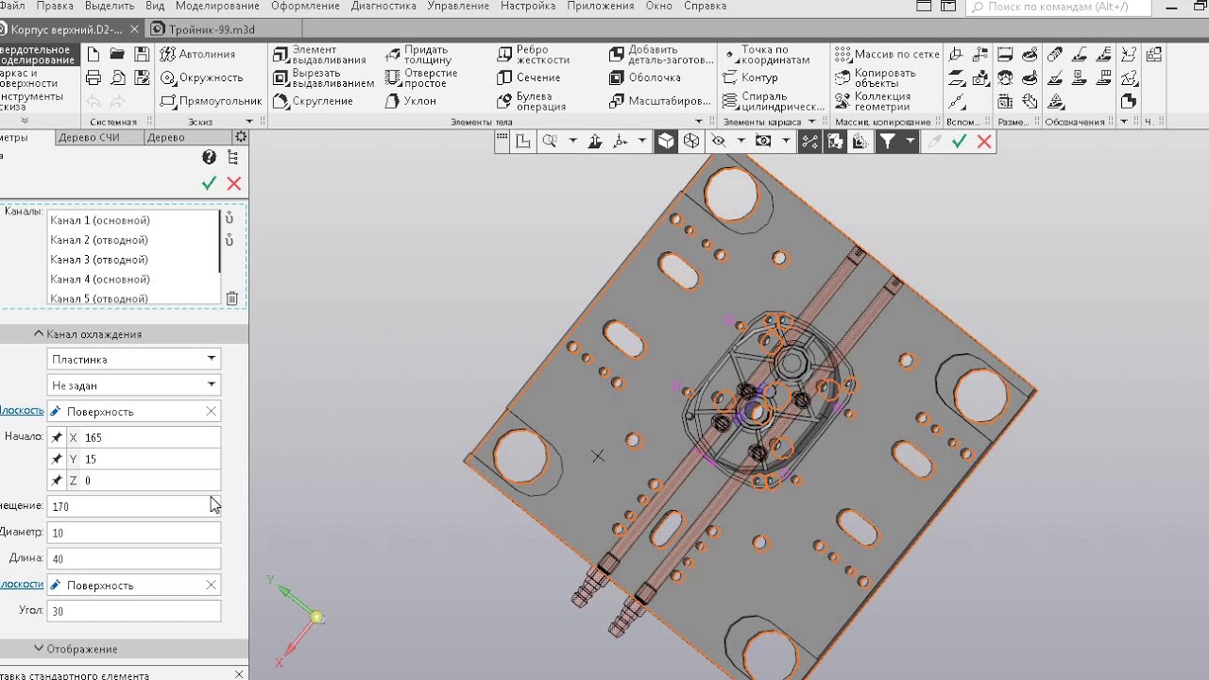Confirm operation with green checkmark in panel
Image resolution: width=1209 pixels, height=680 pixels.
(209, 183)
